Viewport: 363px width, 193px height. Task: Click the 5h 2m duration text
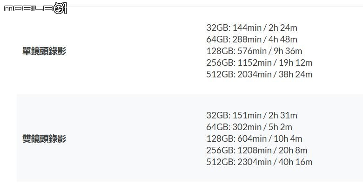tap(280, 127)
